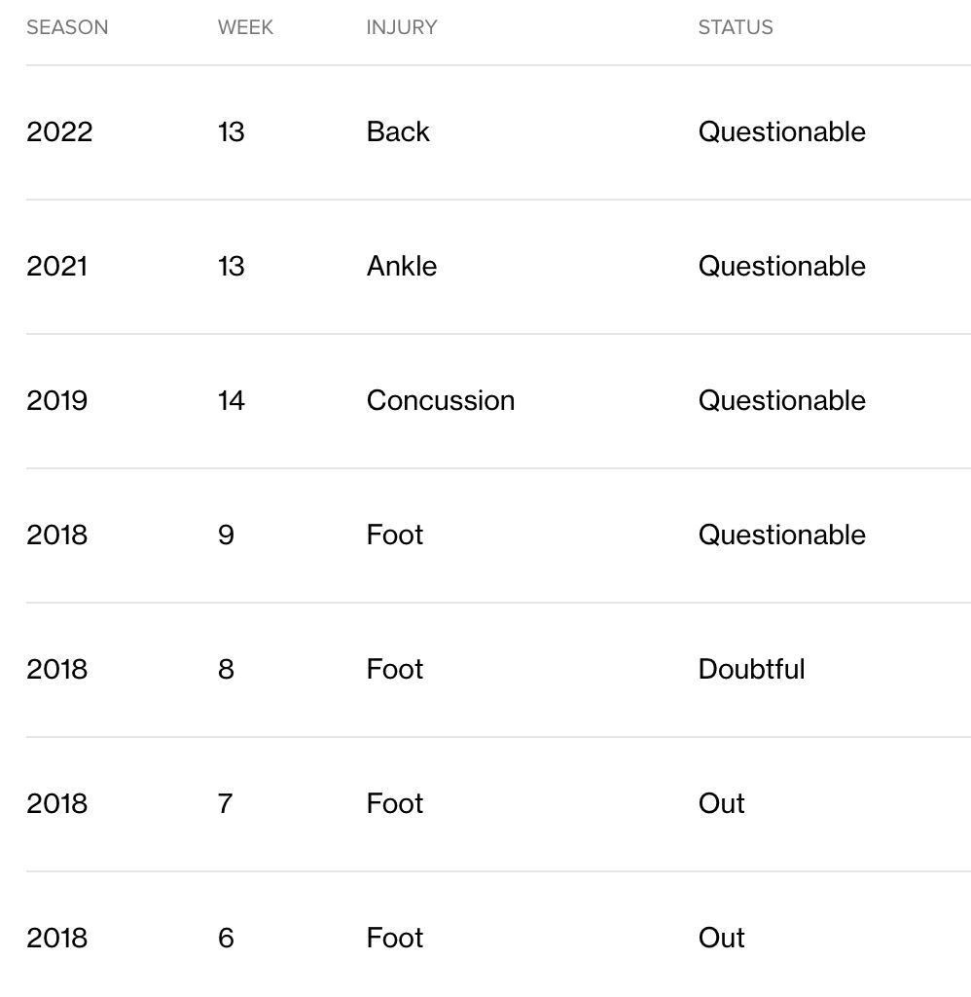Click the Doubtful status entry
Image resolution: width=971 pixels, height=997 pixels.
751,669
